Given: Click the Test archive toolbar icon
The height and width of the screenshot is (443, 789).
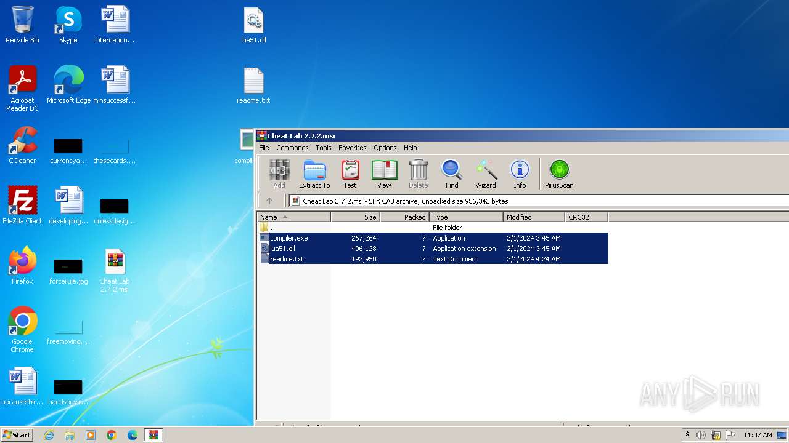Looking at the screenshot, I should (350, 174).
